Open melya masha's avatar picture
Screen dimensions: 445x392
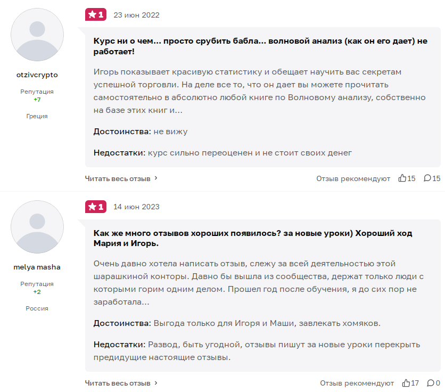pyautogui.click(x=37, y=227)
